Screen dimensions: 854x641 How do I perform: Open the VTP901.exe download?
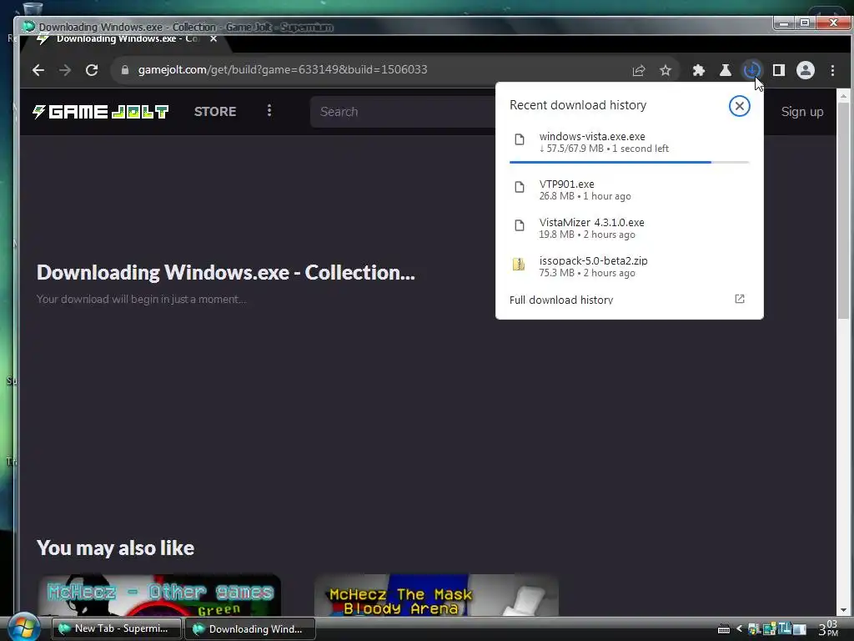[x=629, y=189]
